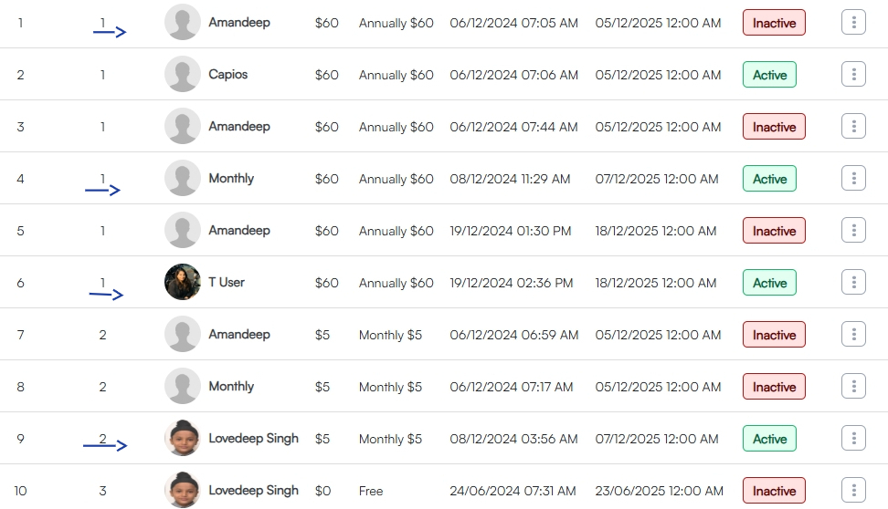Open three-dot menu for row 8 Monthly
Screen dimensions: 888x509
click(x=853, y=387)
